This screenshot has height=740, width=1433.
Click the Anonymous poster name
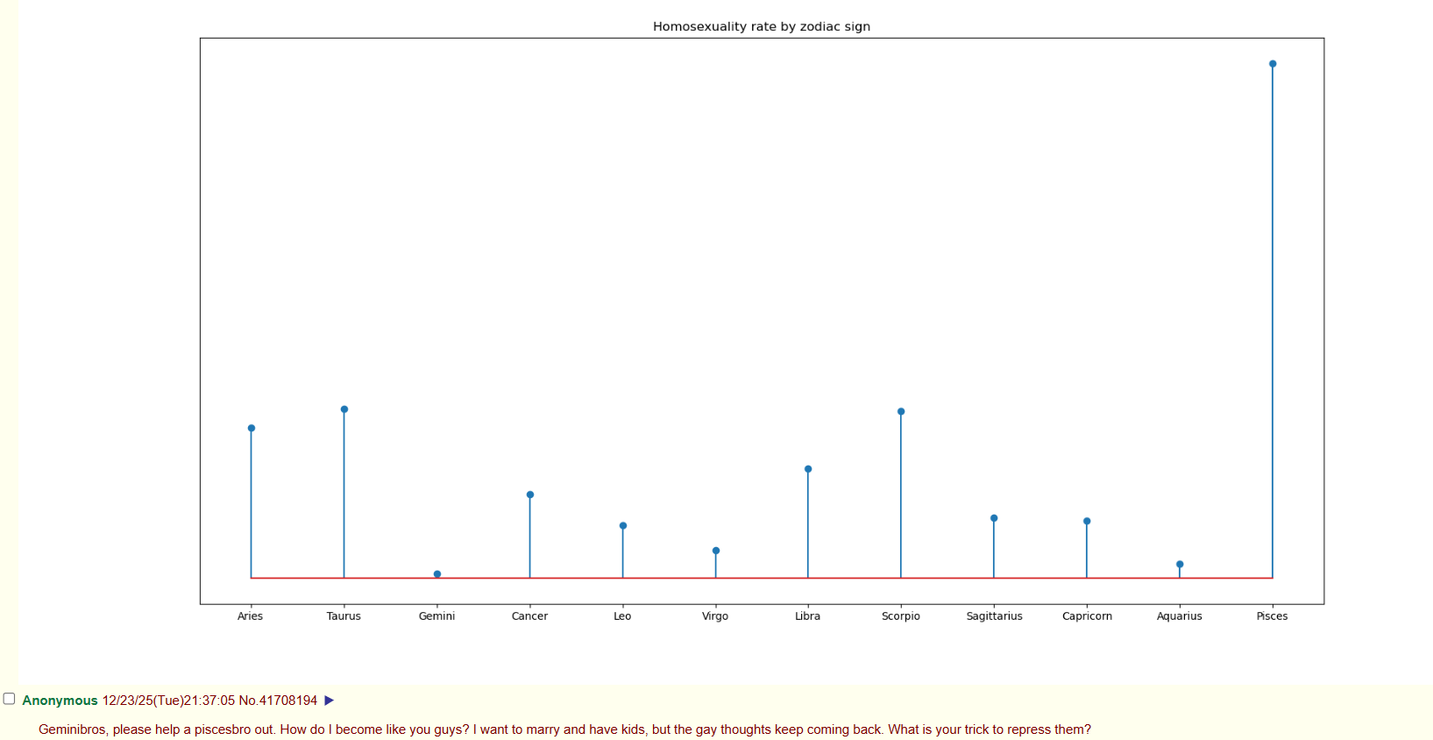coord(60,701)
